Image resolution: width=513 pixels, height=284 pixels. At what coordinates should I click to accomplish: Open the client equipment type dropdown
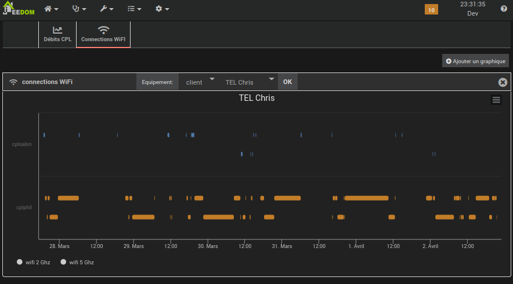200,82
